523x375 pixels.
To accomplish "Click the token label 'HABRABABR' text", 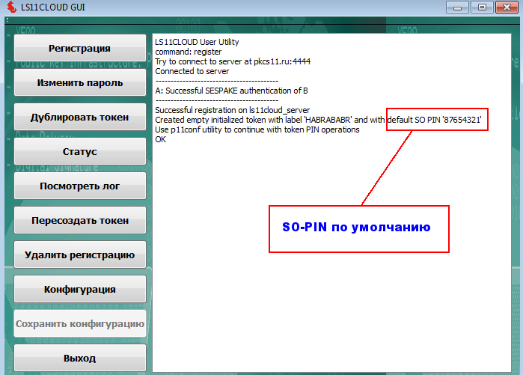I will coord(328,120).
